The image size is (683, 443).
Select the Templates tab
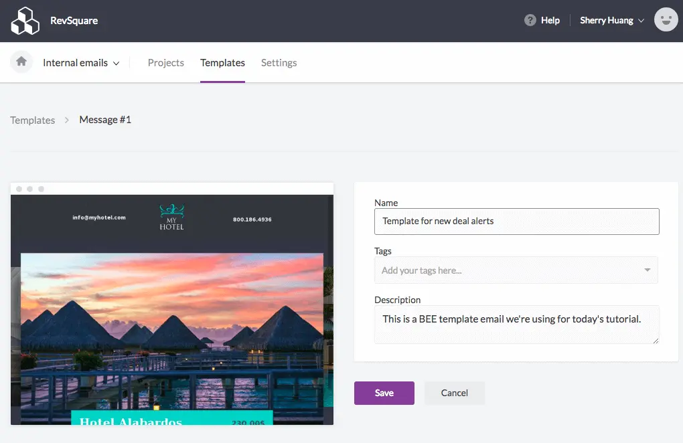click(x=222, y=62)
